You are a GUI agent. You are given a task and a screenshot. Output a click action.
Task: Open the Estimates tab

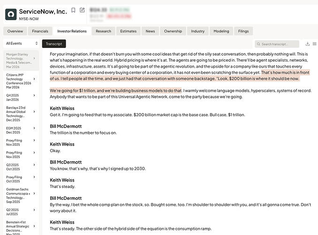click(x=128, y=31)
